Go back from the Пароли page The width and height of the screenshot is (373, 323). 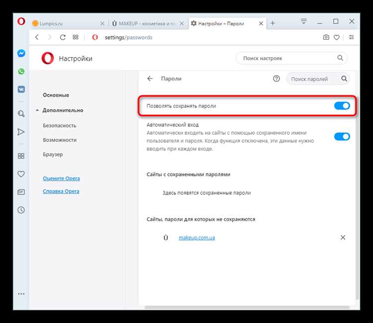pos(150,79)
